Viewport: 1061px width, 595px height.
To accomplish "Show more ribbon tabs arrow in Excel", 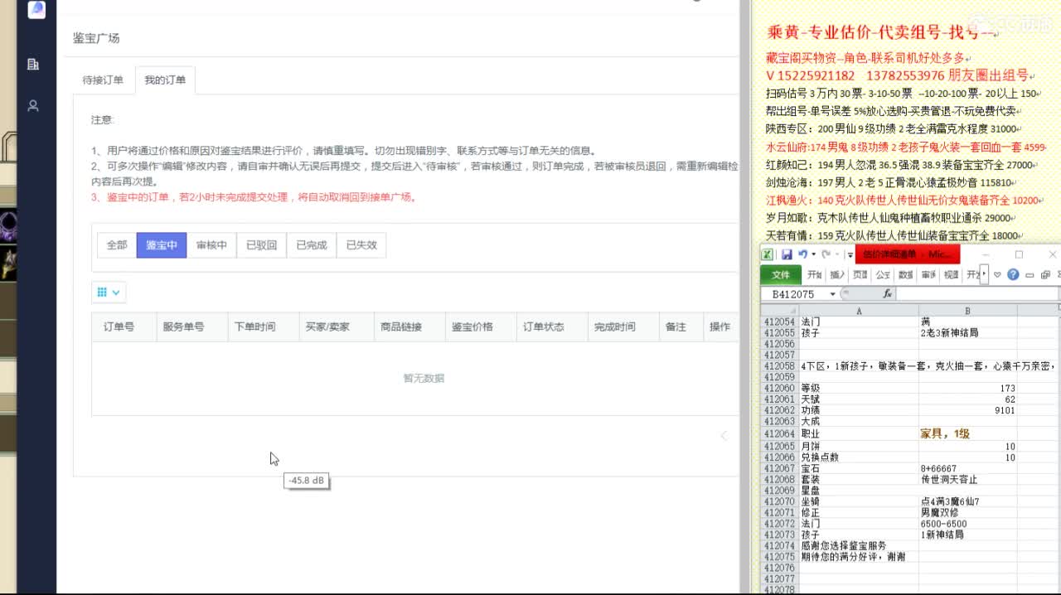I will click(984, 275).
